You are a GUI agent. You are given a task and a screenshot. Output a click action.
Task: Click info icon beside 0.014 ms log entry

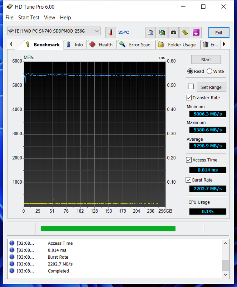[x=12, y=250]
